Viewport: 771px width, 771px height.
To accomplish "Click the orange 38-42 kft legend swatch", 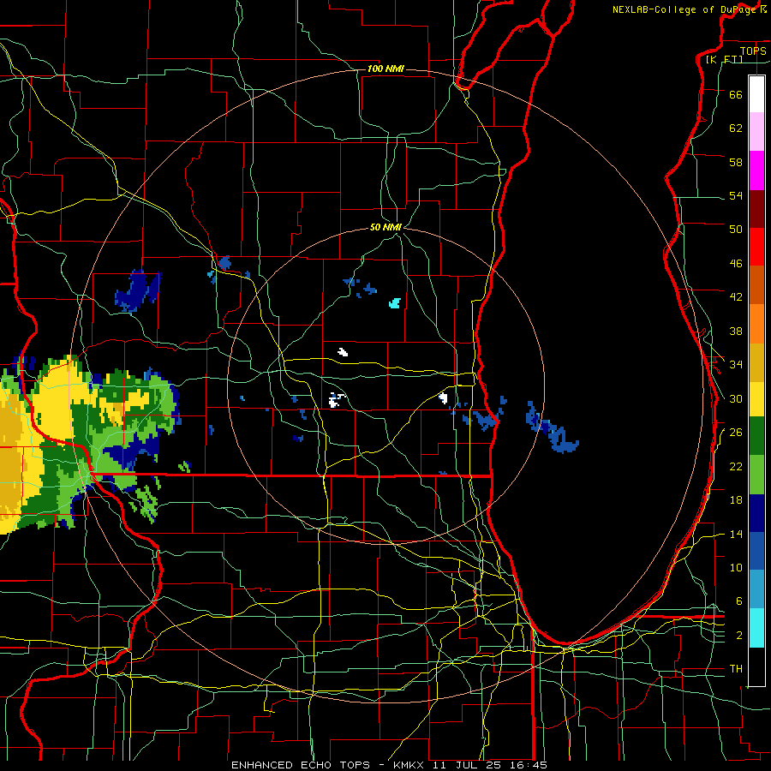I will 756,324.
